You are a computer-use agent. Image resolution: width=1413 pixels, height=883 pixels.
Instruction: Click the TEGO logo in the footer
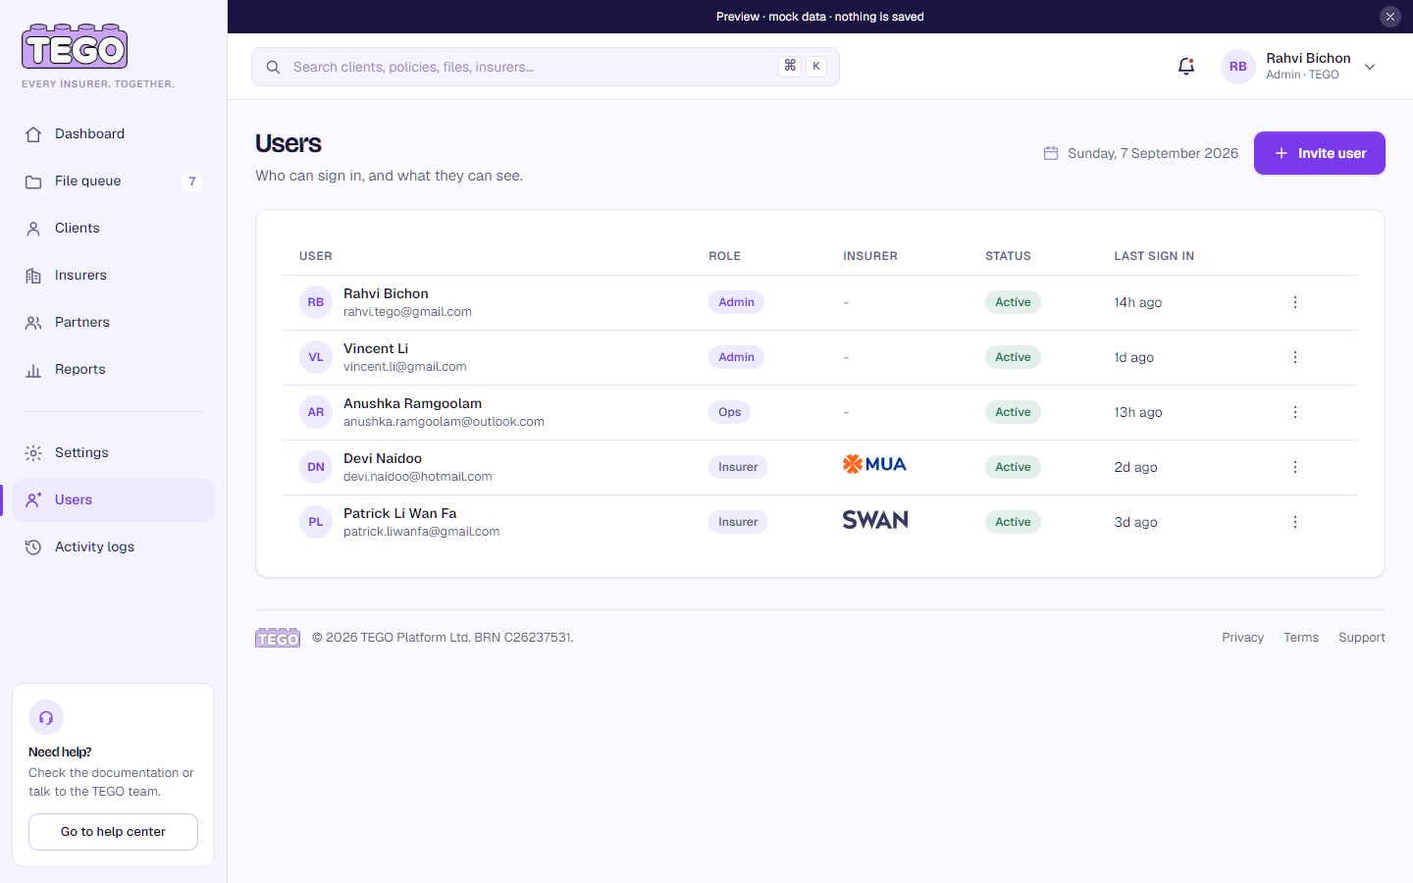tap(278, 638)
